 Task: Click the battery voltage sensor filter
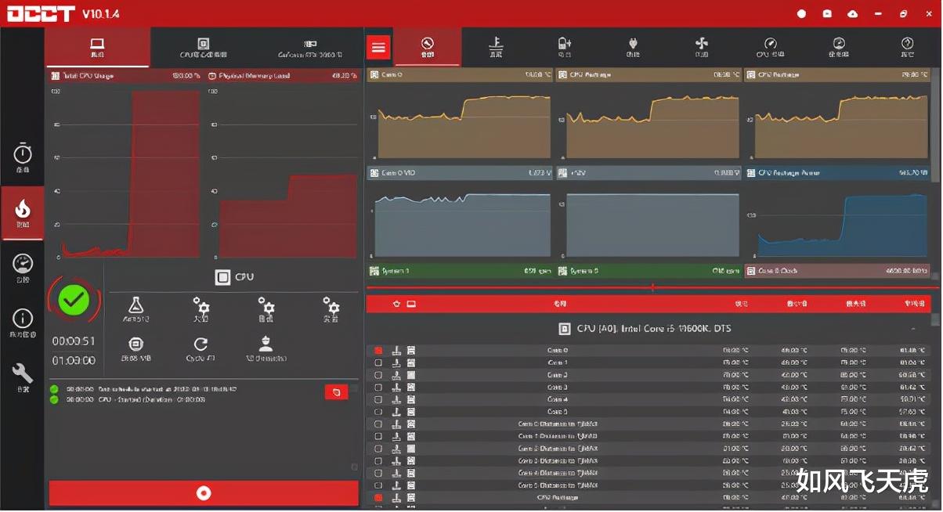[565, 47]
